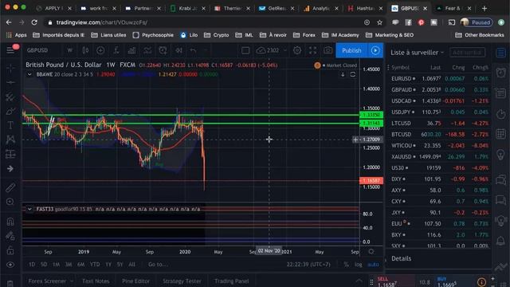Open the W timeframe interval selector

click(69, 50)
